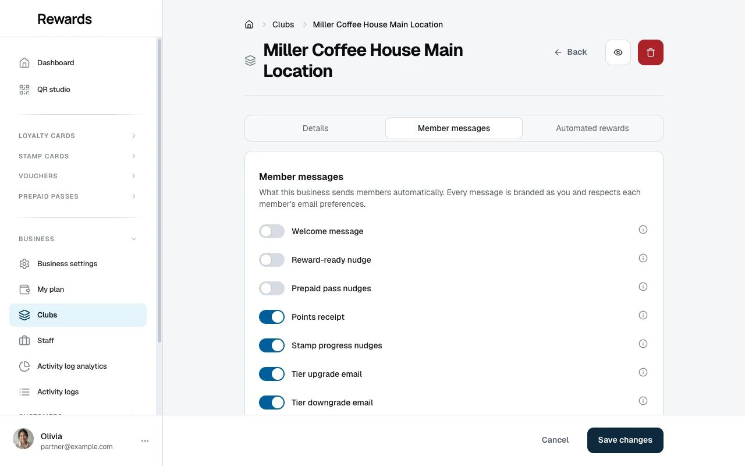Open the user options ellipsis menu
The image size is (745, 466).
[x=145, y=441]
